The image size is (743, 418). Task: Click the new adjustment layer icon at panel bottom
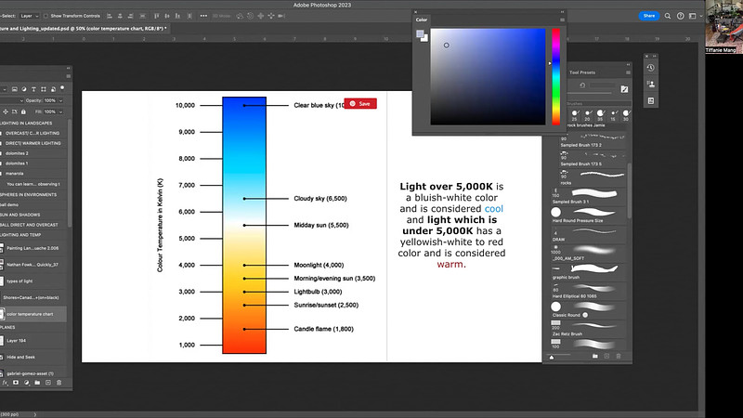coord(27,383)
